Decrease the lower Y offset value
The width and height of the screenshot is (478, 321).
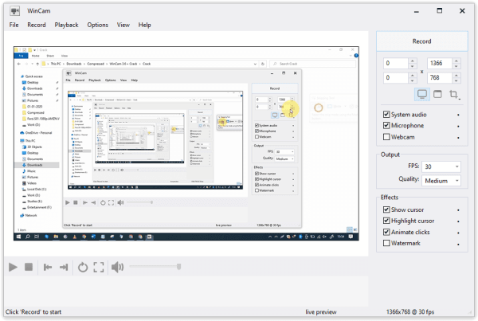coord(412,80)
